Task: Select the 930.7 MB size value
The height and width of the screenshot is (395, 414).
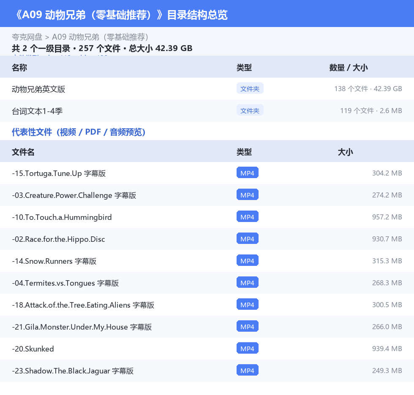Action: pos(387,238)
